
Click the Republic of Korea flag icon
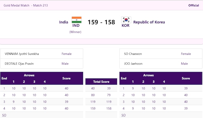click(126, 20)
